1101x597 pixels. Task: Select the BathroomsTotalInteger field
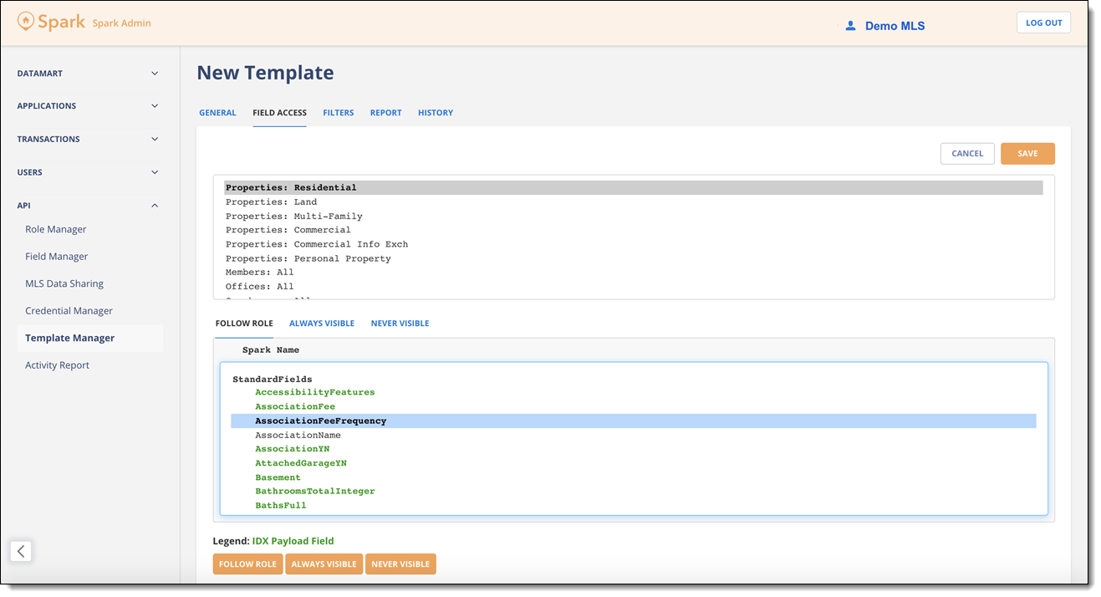pyautogui.click(x=633, y=492)
